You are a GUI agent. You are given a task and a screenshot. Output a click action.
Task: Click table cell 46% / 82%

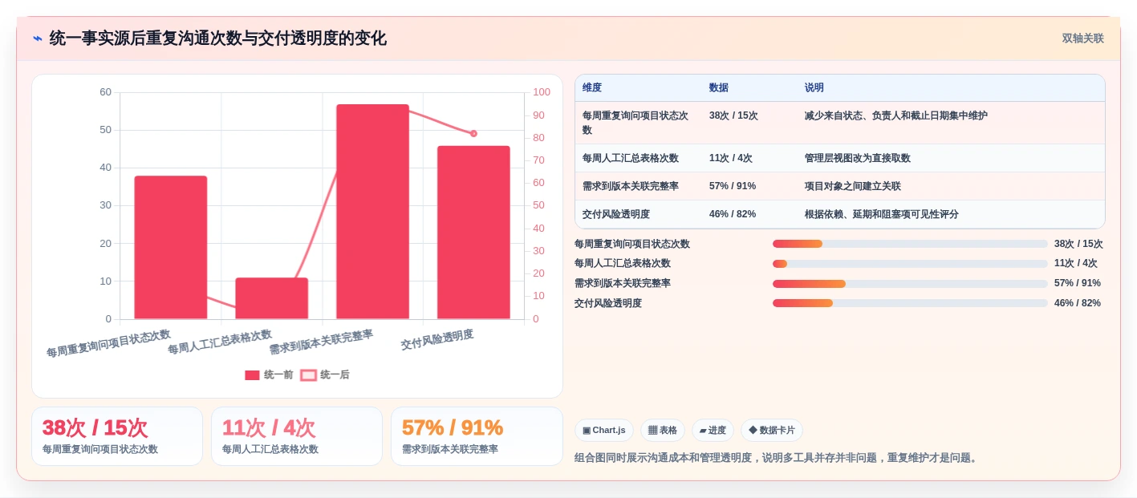coord(733,214)
